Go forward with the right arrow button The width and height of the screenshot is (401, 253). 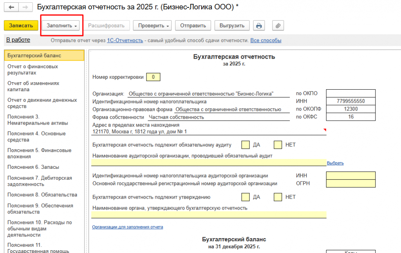[25, 7]
